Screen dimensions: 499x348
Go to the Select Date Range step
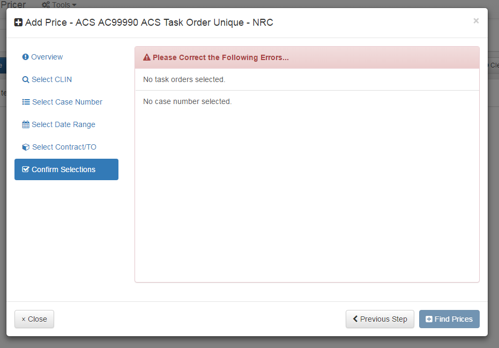(63, 124)
